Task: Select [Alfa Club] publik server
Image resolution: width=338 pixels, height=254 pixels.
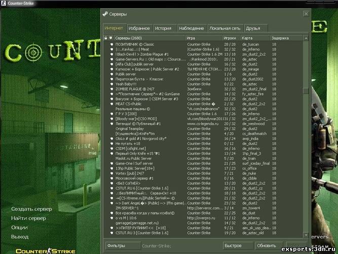Action: tap(203, 64)
